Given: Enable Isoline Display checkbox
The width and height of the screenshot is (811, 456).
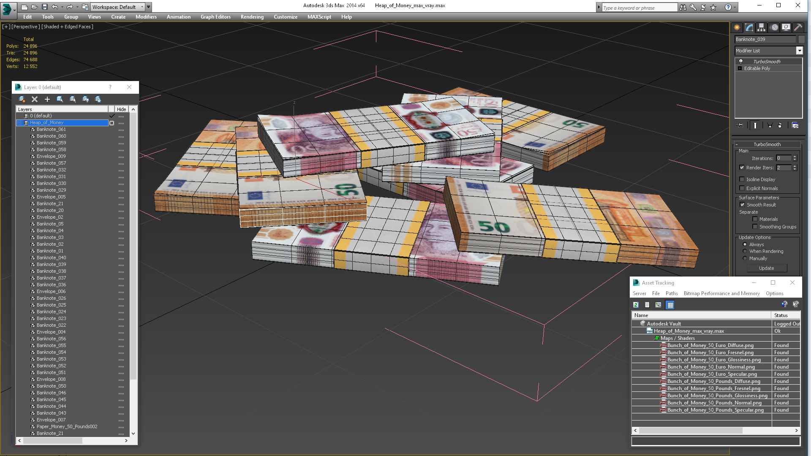Looking at the screenshot, I should (742, 179).
